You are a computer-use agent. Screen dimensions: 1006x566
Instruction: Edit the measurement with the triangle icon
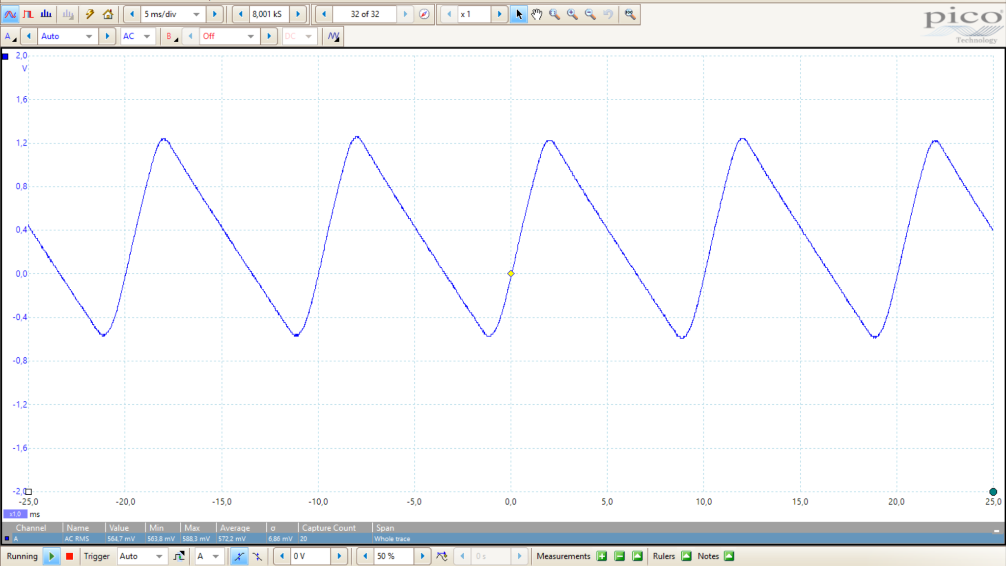point(637,556)
